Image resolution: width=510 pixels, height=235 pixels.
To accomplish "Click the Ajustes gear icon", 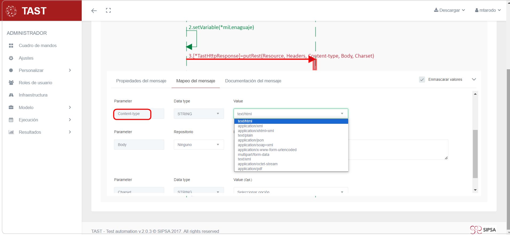I will (11, 58).
